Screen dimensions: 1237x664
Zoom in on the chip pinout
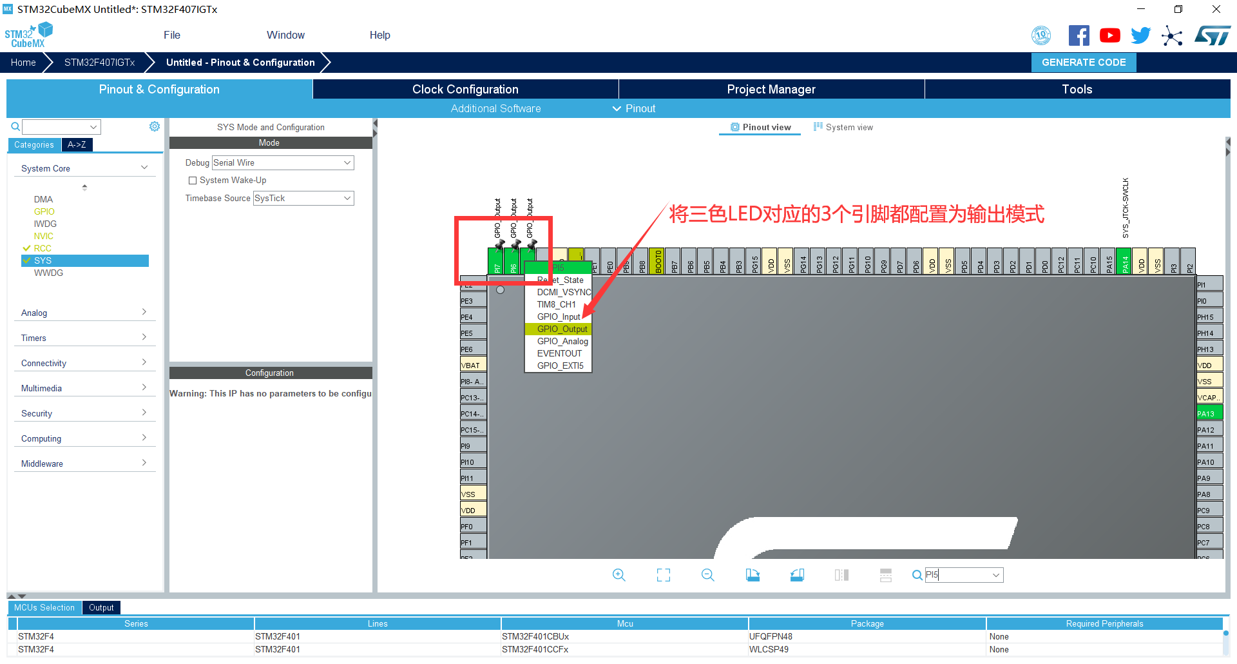pos(618,575)
